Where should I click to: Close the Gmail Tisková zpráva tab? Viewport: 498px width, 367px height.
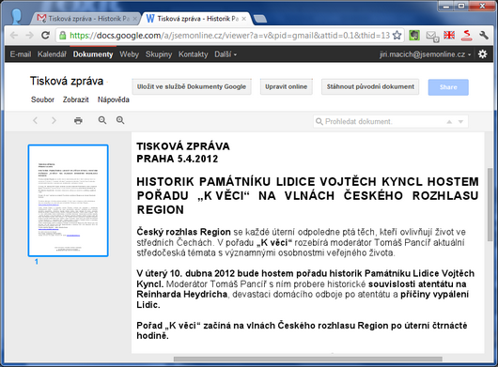pos(134,19)
